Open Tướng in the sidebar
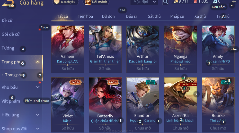Viewport: 239px width, 133px height. (8, 48)
